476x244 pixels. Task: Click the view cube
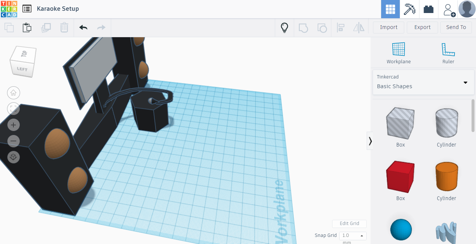[23, 61]
